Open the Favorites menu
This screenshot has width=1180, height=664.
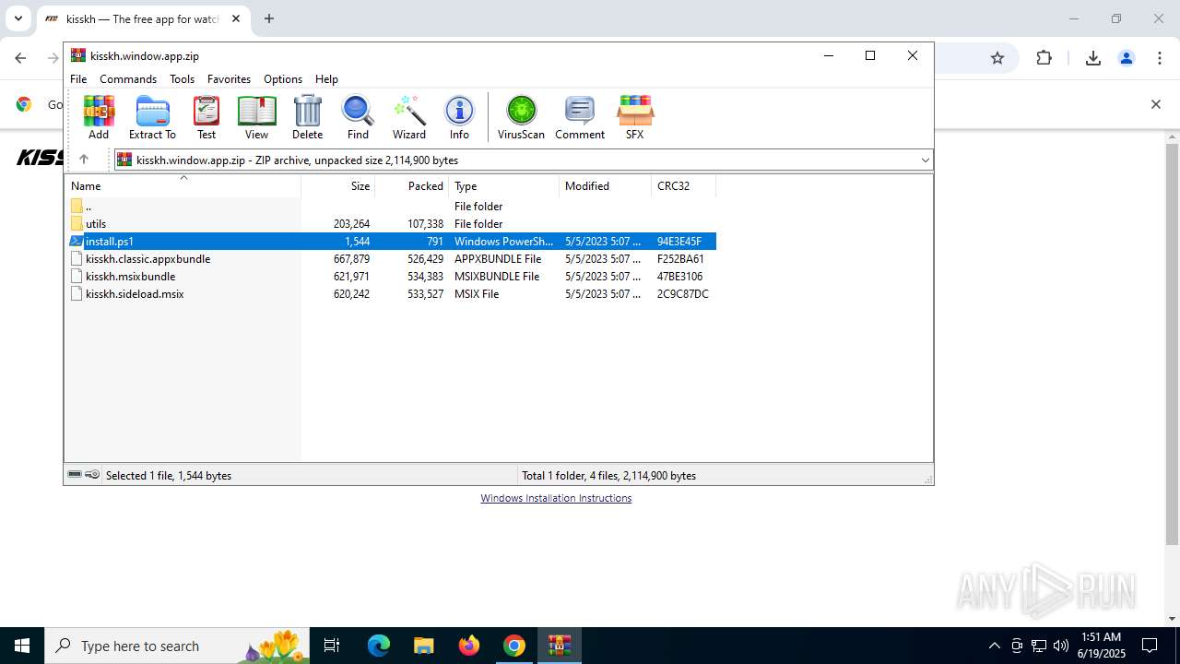coord(229,79)
